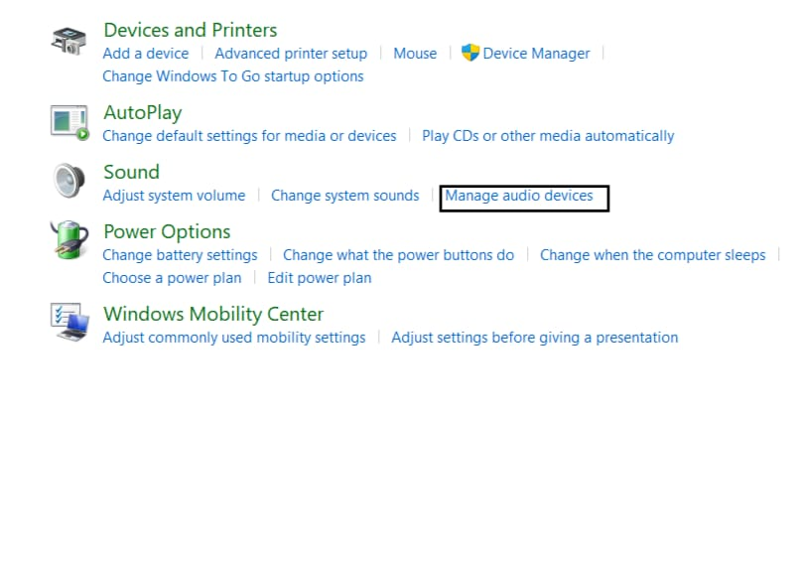Click the Devices and Printers icon

69,41
